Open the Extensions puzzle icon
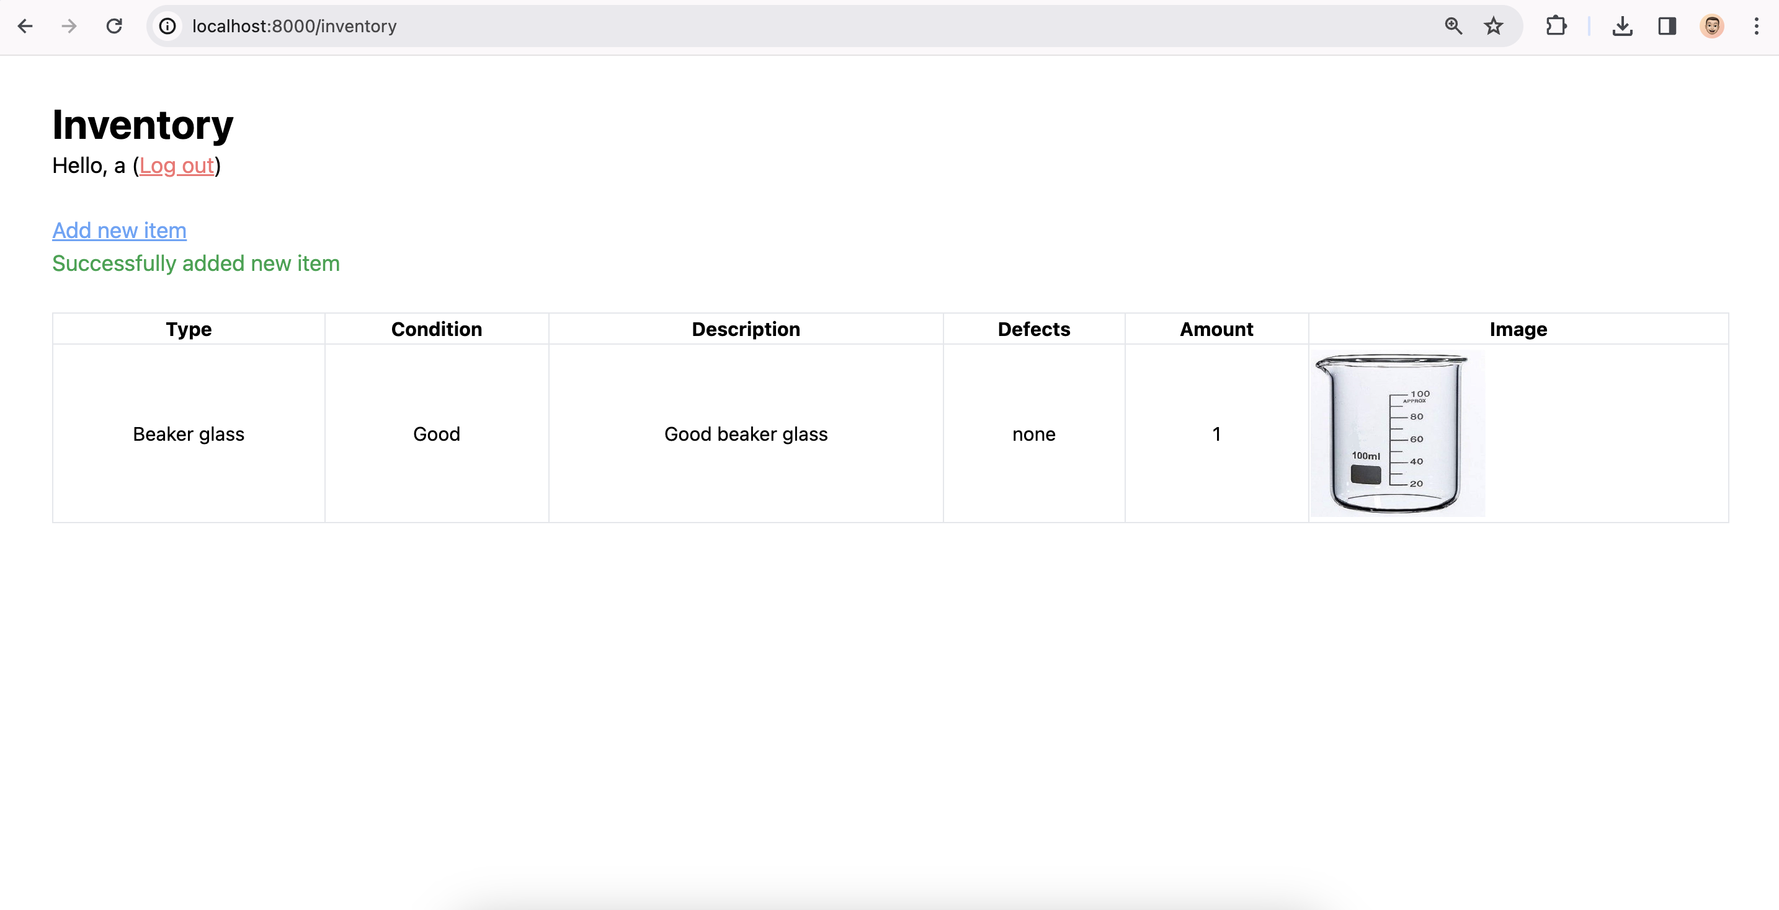This screenshot has height=910, width=1779. (x=1556, y=26)
